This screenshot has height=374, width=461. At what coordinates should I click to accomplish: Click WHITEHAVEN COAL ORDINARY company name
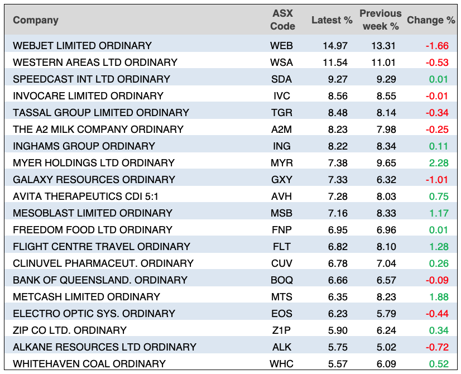coord(89,363)
